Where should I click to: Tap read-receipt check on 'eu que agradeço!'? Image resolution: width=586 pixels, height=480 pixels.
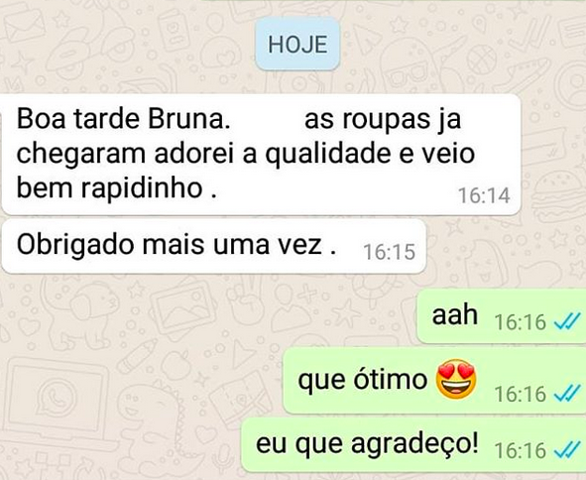(x=567, y=449)
